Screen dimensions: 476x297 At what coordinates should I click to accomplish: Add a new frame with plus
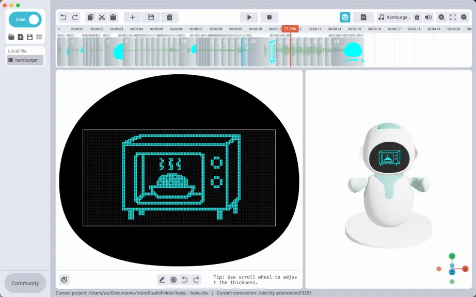[132, 18]
